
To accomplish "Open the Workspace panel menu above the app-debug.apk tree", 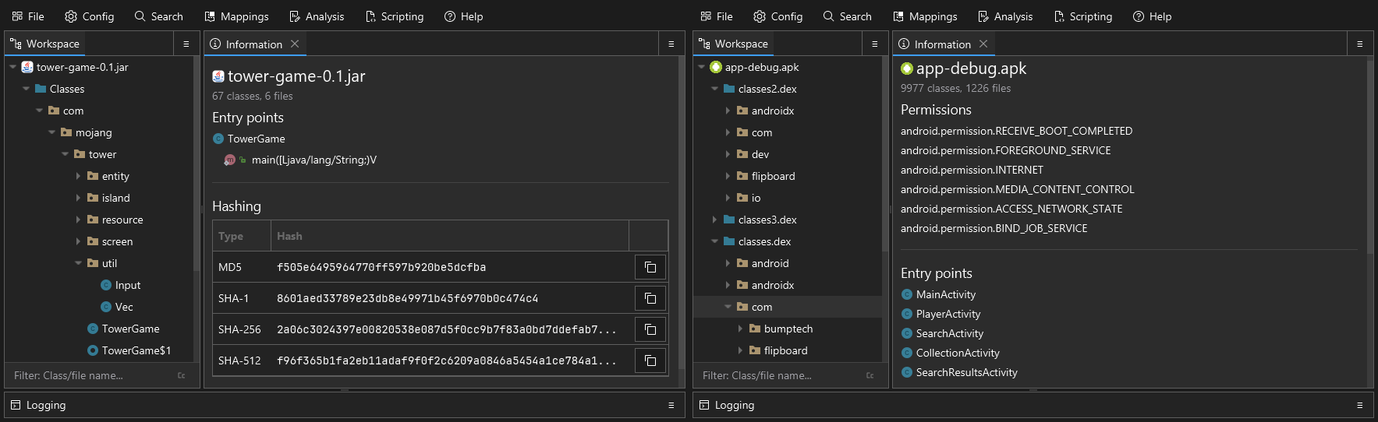I will point(874,44).
